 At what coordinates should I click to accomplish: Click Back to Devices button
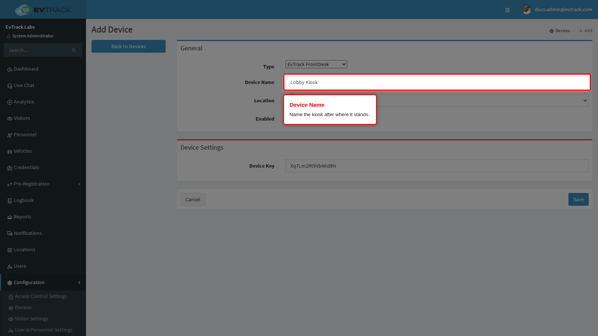point(129,46)
